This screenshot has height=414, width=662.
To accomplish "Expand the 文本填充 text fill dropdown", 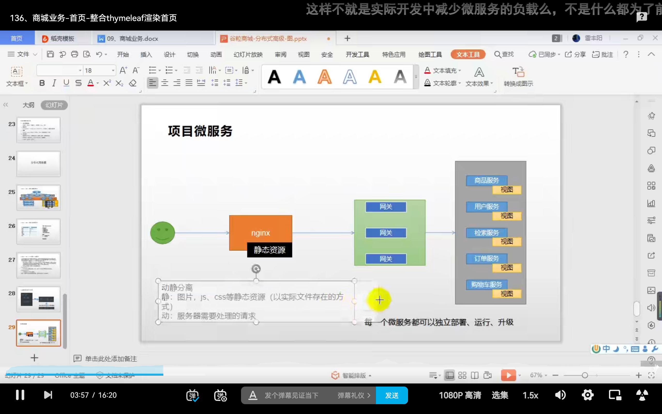I will pos(460,71).
